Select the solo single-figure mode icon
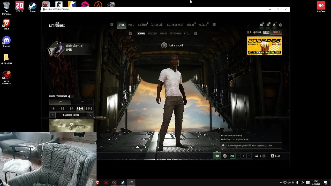 point(54,109)
